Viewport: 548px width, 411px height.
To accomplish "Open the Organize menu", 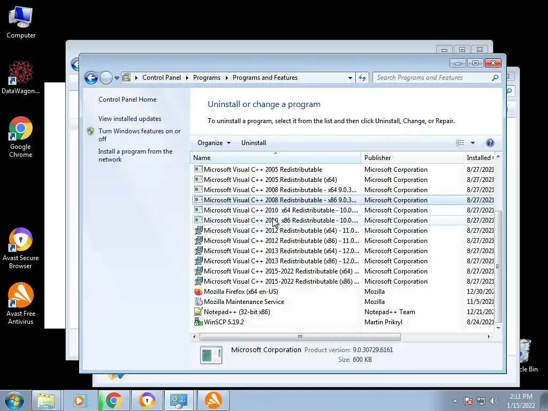I will pos(214,142).
